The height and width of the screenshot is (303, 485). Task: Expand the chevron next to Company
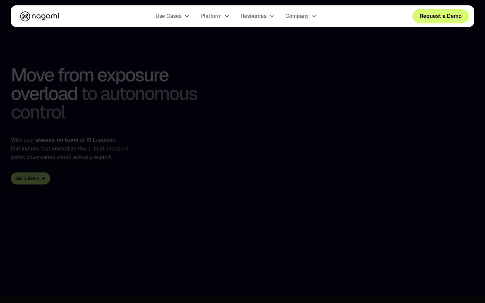click(314, 16)
